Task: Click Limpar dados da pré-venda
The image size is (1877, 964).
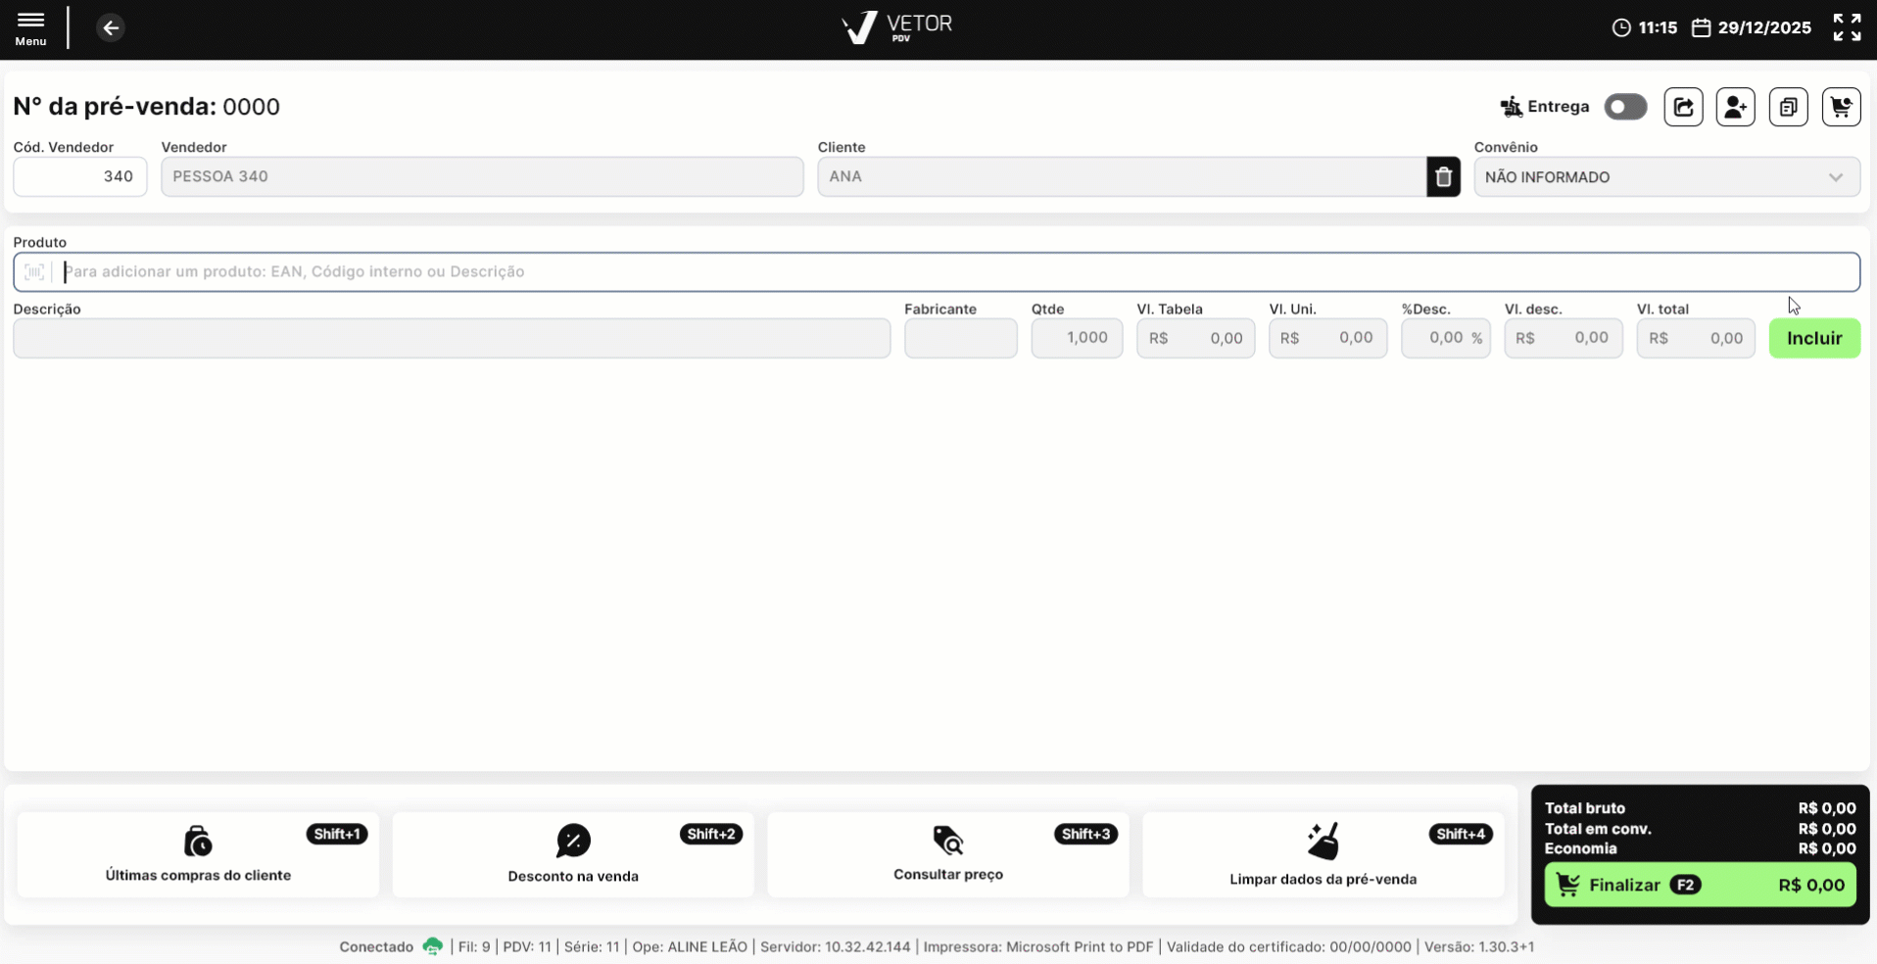Action: tap(1324, 854)
